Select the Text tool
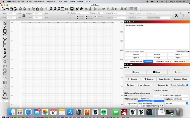The image size is (190, 118). 5,49
